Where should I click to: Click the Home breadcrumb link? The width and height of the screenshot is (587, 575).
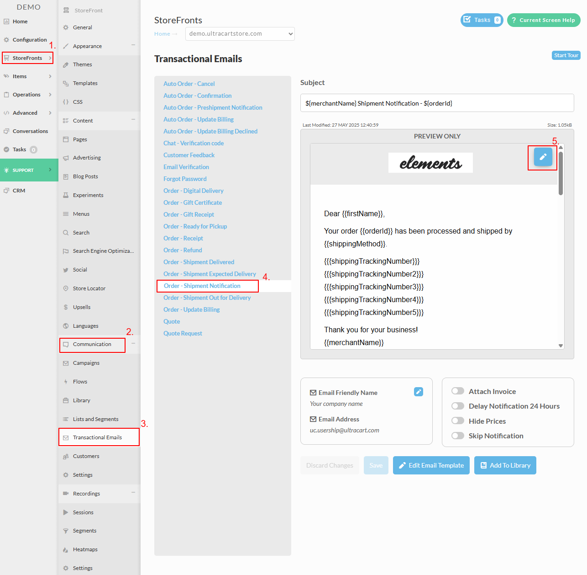162,34
